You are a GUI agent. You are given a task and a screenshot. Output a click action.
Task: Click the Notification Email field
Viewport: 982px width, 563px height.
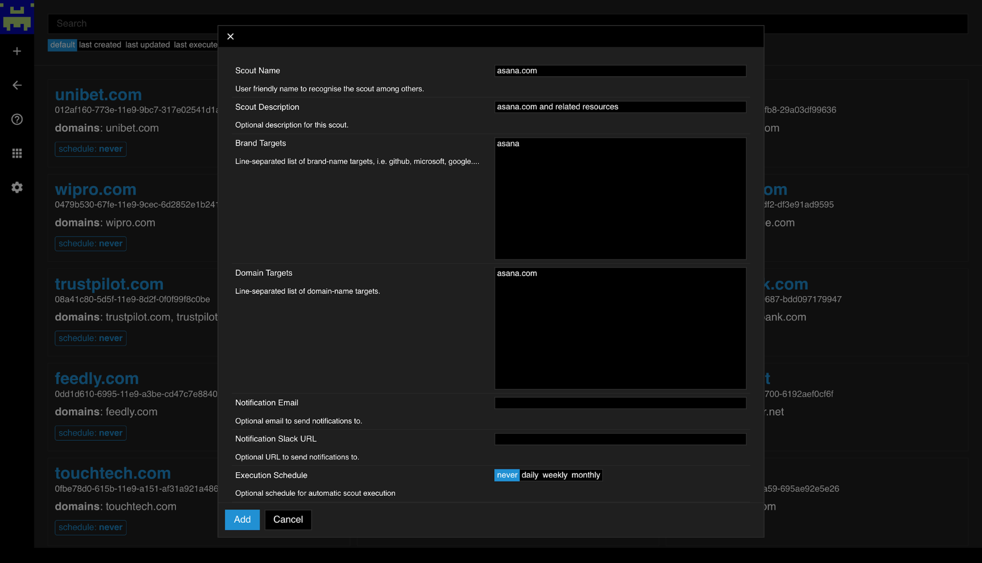click(x=619, y=402)
